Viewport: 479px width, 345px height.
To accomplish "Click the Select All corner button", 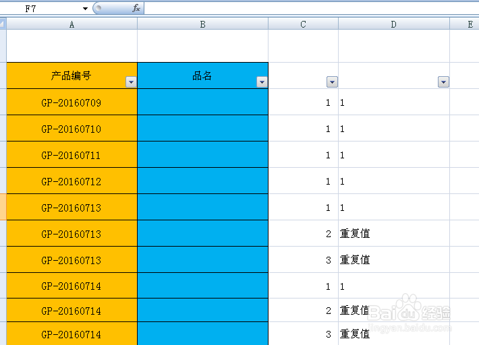I will click(x=3, y=24).
